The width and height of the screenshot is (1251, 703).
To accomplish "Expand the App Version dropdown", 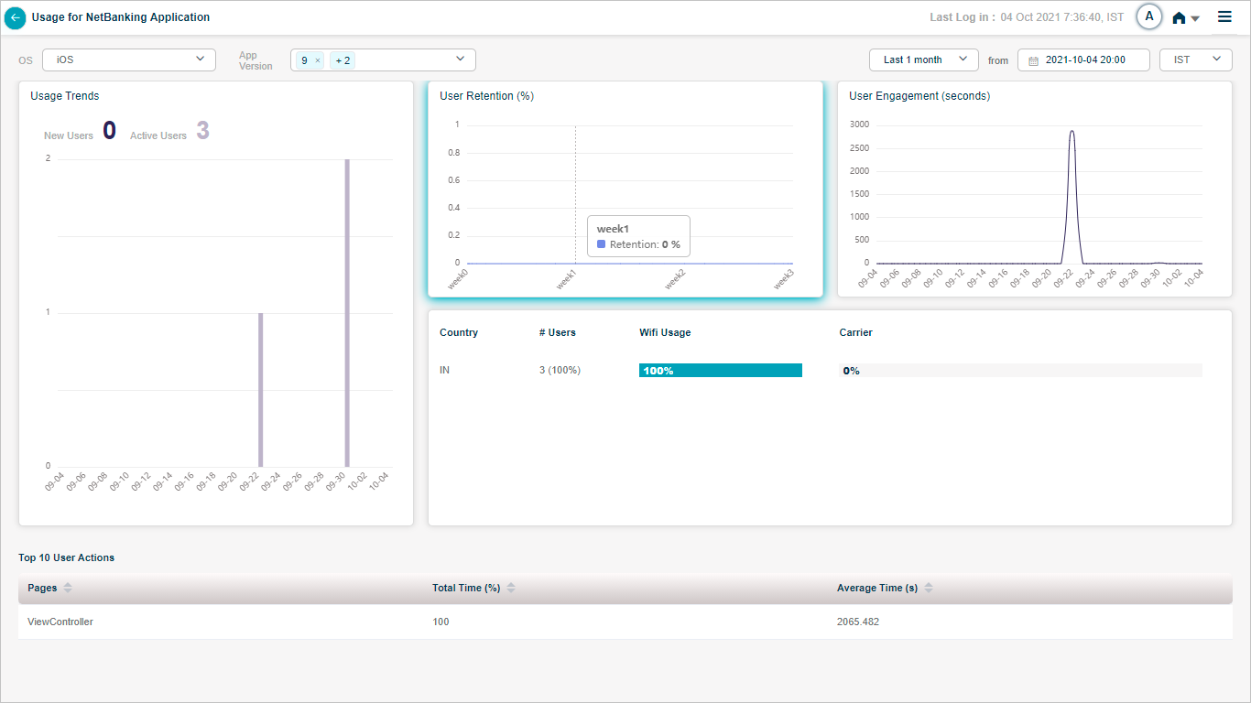I will pyautogui.click(x=461, y=59).
